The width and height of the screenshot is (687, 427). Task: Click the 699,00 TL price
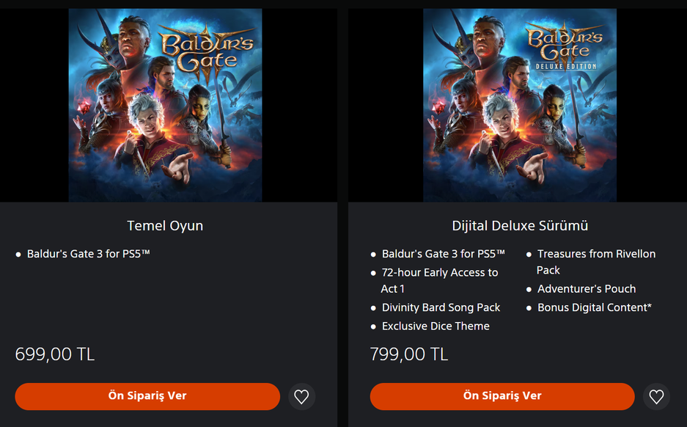[x=55, y=354]
